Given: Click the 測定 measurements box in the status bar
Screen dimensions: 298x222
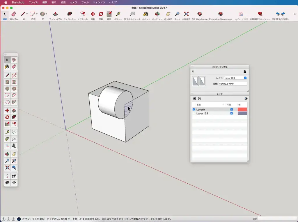Looking at the screenshot, I should click(277, 219).
